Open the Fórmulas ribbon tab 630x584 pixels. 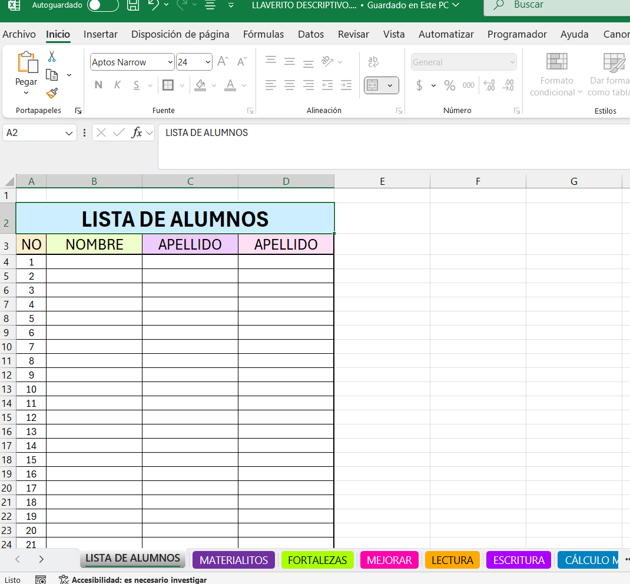point(263,34)
